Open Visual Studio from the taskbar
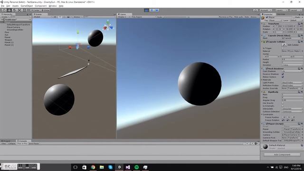This screenshot has height=171, width=304. (x=128, y=167)
